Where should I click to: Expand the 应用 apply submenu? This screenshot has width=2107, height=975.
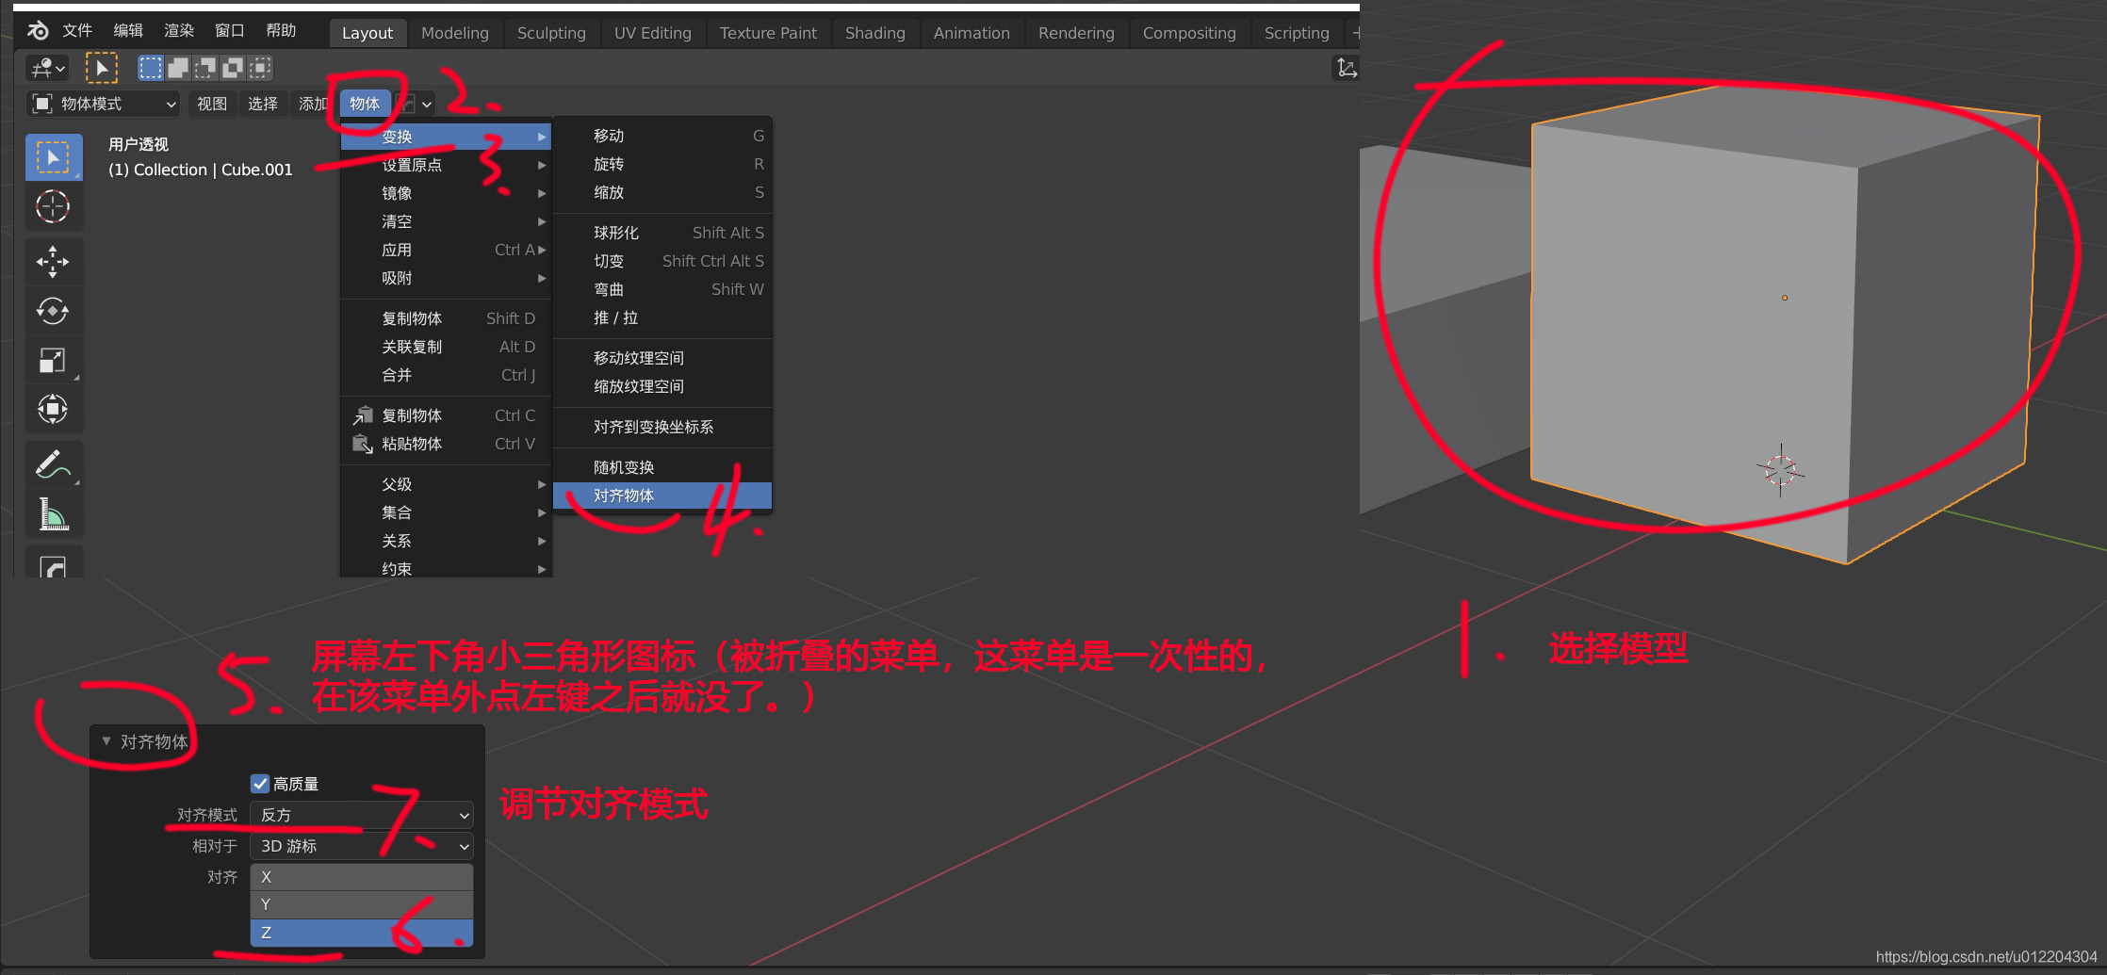click(446, 250)
